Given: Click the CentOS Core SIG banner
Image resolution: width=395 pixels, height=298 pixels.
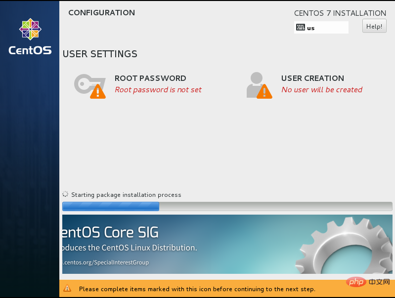Looking at the screenshot, I should click(227, 244).
